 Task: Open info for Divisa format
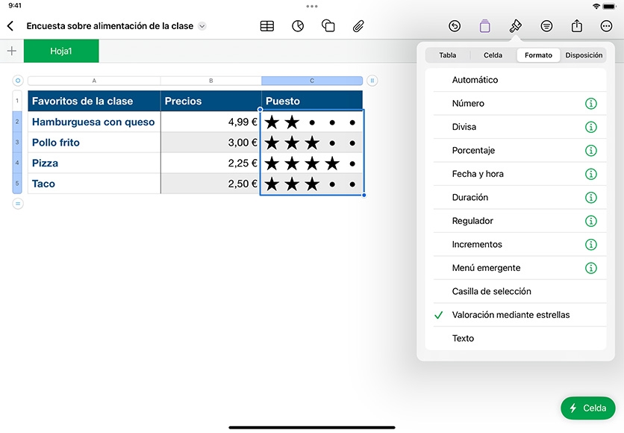coord(591,128)
